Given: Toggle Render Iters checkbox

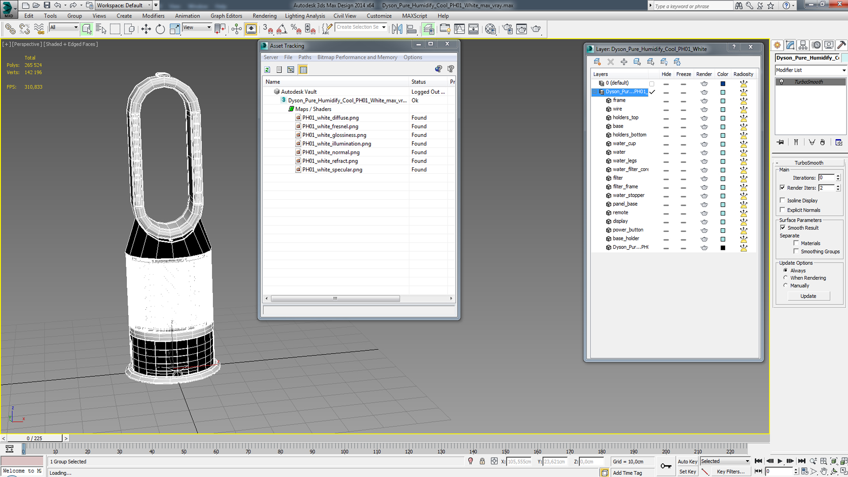Looking at the screenshot, I should click(x=783, y=187).
